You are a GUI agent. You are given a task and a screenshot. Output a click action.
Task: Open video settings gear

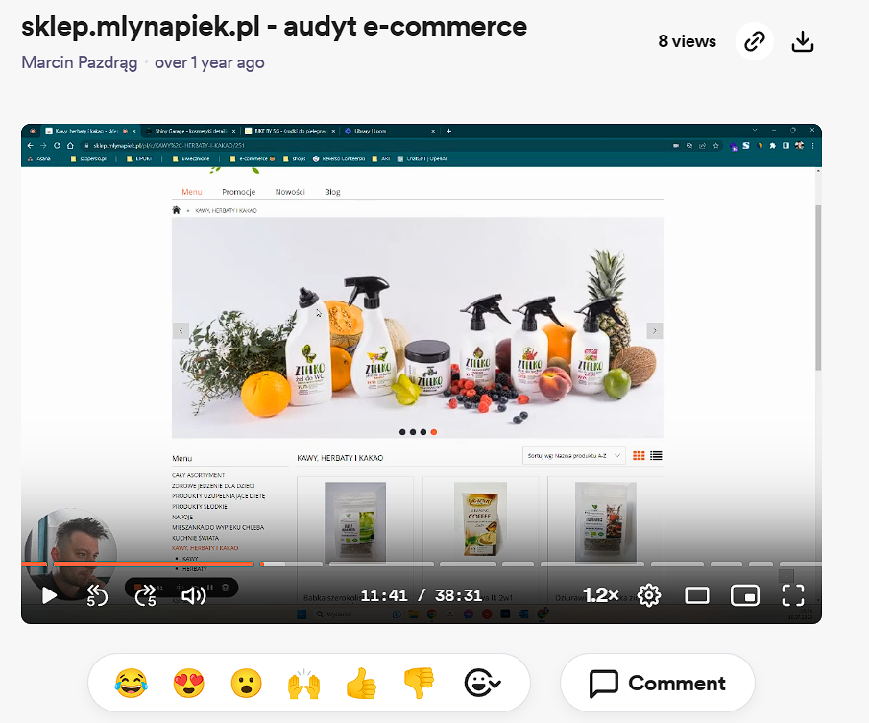[649, 595]
